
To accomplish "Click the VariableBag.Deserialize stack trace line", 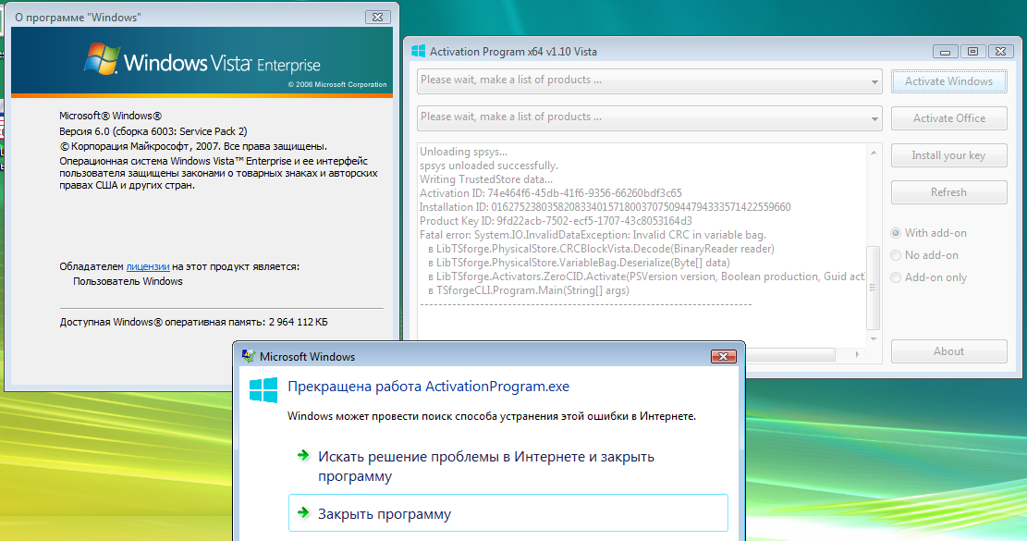I will click(x=579, y=263).
